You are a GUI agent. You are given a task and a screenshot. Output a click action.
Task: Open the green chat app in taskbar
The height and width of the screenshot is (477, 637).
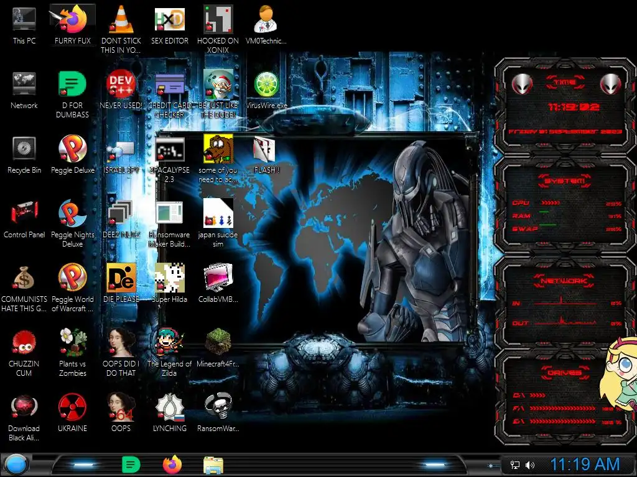[x=131, y=465]
